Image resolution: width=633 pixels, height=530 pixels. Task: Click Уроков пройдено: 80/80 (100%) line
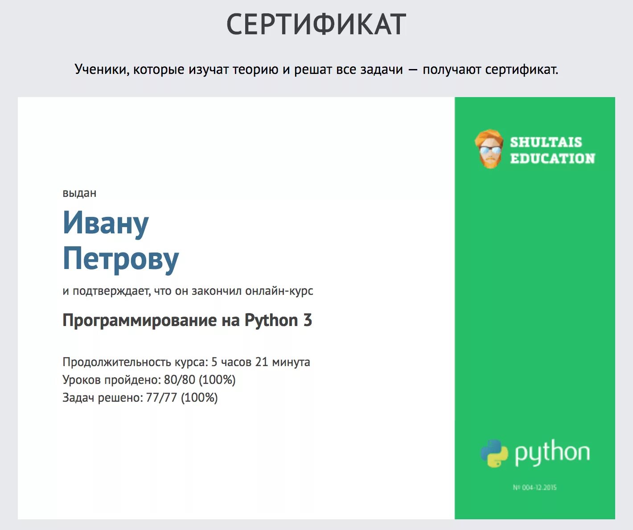point(149,380)
